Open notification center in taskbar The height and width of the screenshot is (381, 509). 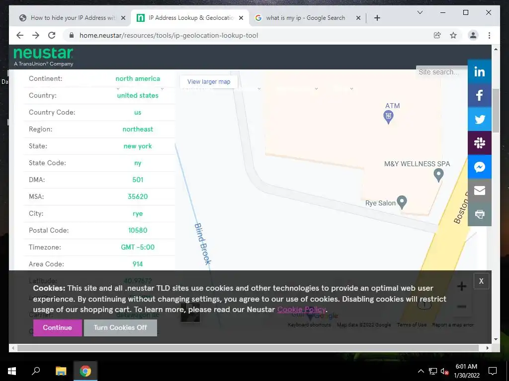(493, 371)
